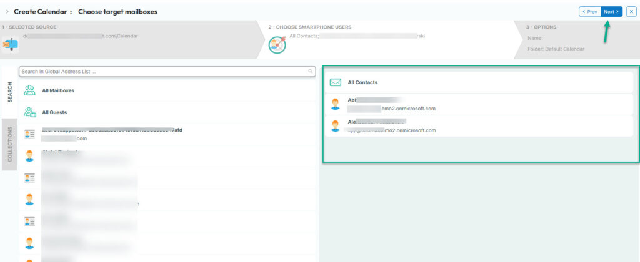Click the Name: label in Options step

(535, 38)
